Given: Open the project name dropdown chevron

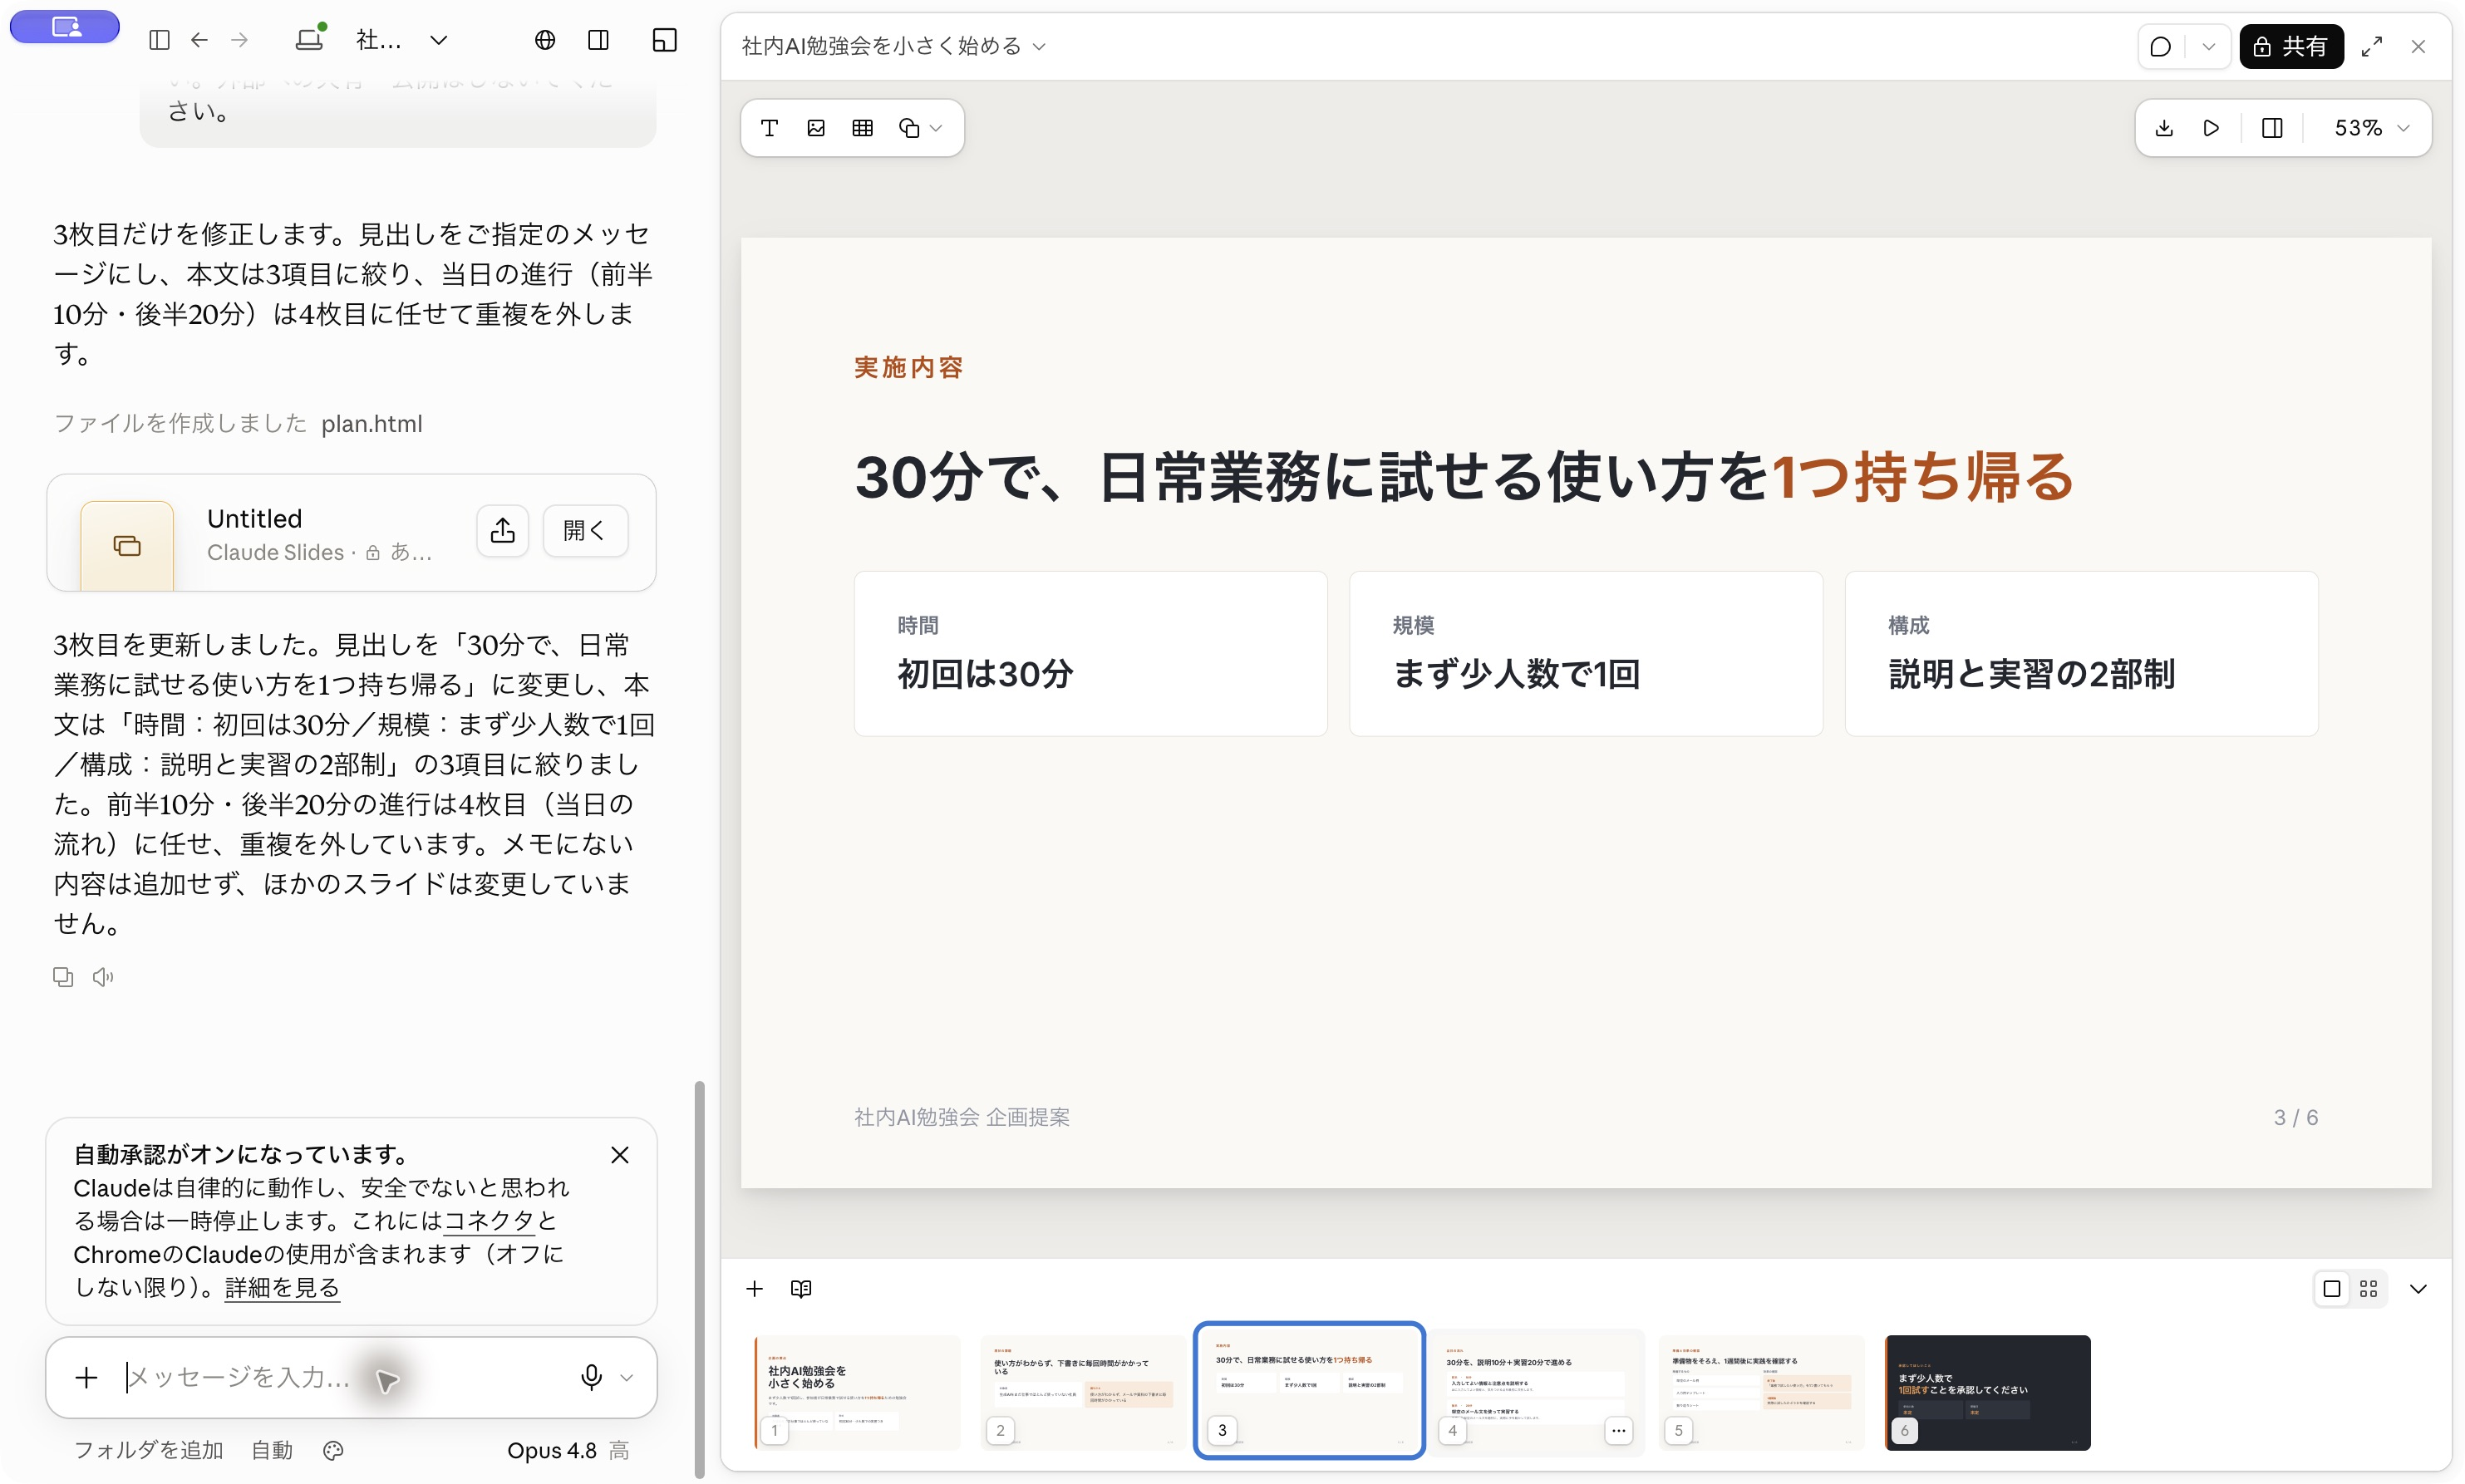Looking at the screenshot, I should pos(439,40).
